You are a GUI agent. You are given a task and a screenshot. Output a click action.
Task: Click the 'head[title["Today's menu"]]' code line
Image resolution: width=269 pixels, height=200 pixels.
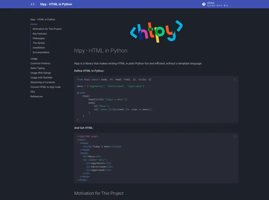coord(108,99)
